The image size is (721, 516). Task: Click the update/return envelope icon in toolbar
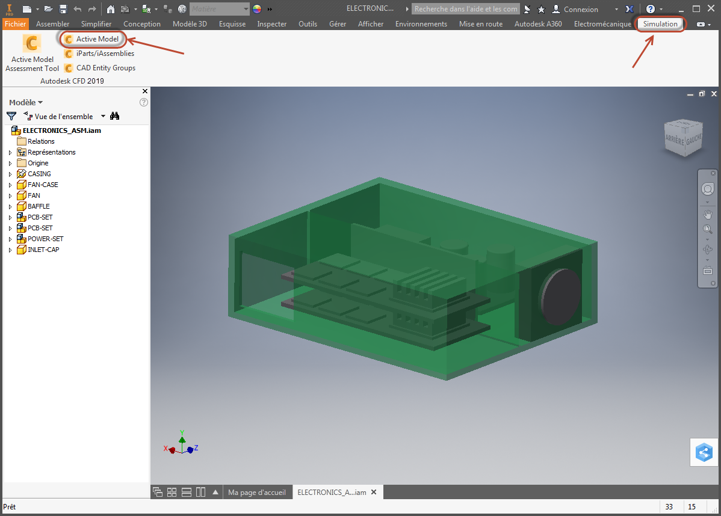(x=125, y=9)
